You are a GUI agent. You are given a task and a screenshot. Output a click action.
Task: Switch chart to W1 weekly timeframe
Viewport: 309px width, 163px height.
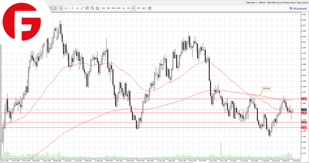139,8
